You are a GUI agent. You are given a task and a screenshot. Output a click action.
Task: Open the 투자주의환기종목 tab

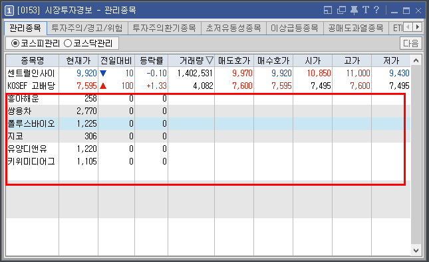164,28
